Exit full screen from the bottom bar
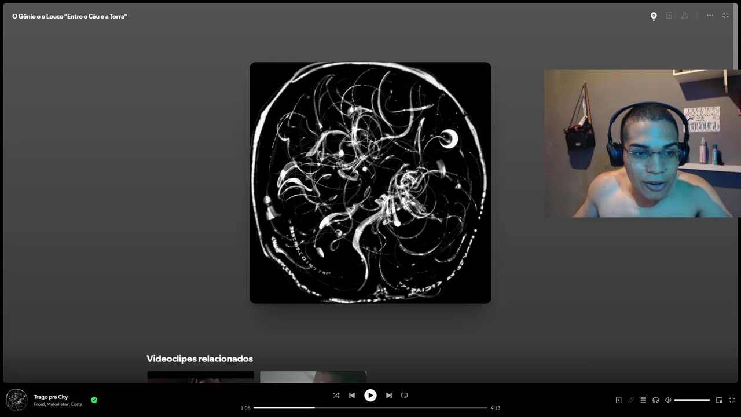 [732, 400]
